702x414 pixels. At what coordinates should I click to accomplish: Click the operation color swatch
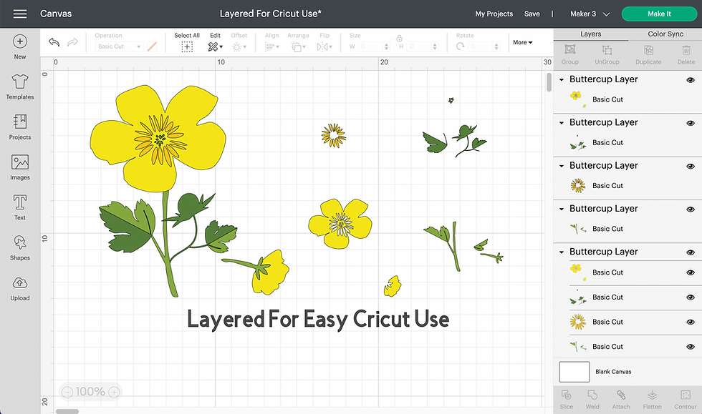click(152, 46)
